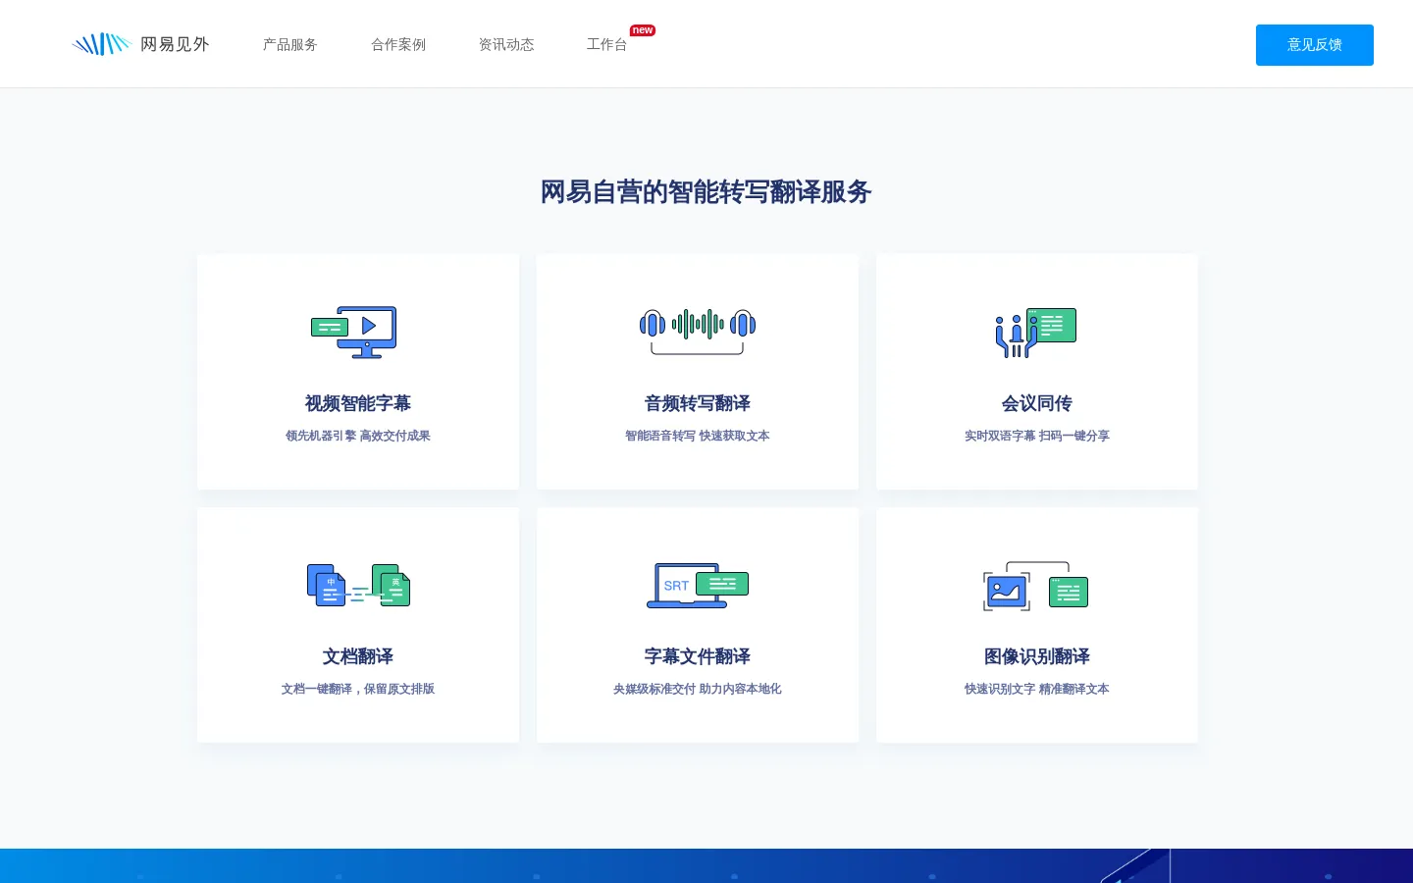This screenshot has width=1413, height=883.
Task: Click the 网易见外 brand name text
Action: click(x=175, y=44)
